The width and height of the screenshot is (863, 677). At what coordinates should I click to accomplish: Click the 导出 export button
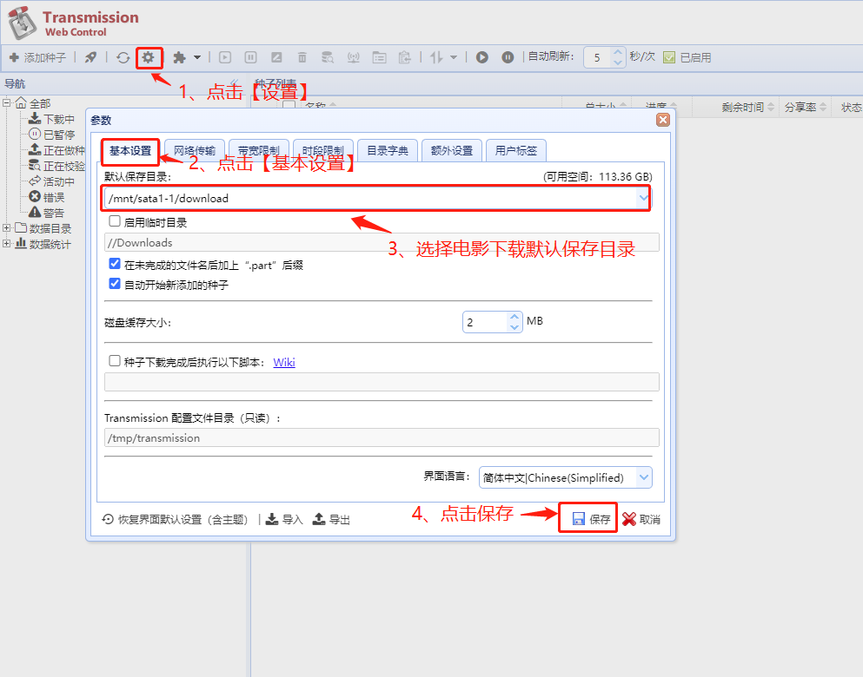[x=331, y=519]
